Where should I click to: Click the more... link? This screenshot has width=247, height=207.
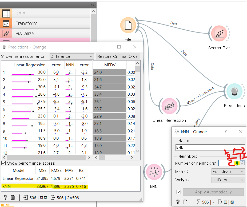click(7, 205)
